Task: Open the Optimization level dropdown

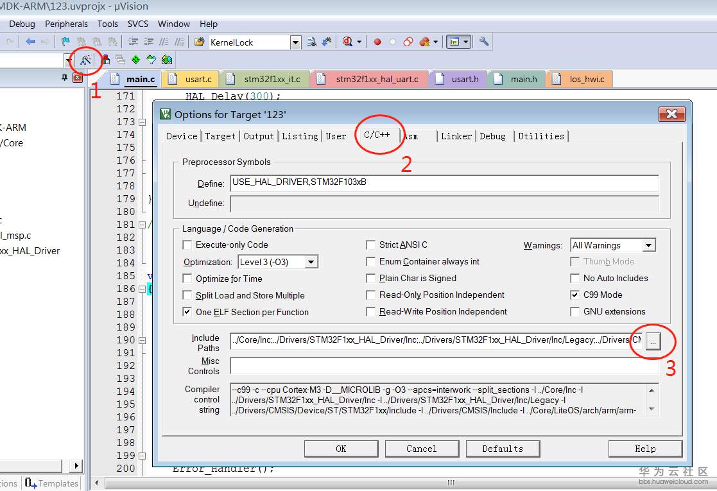Action: coord(311,262)
